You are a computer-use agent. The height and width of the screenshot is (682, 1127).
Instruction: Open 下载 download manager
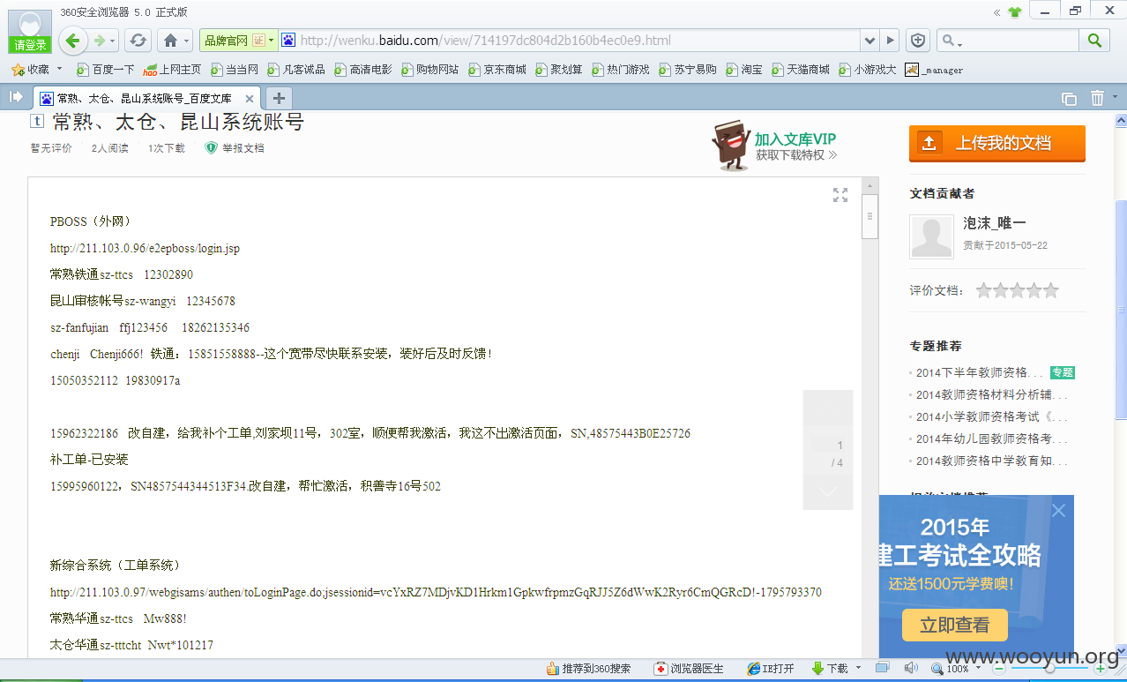(831, 670)
